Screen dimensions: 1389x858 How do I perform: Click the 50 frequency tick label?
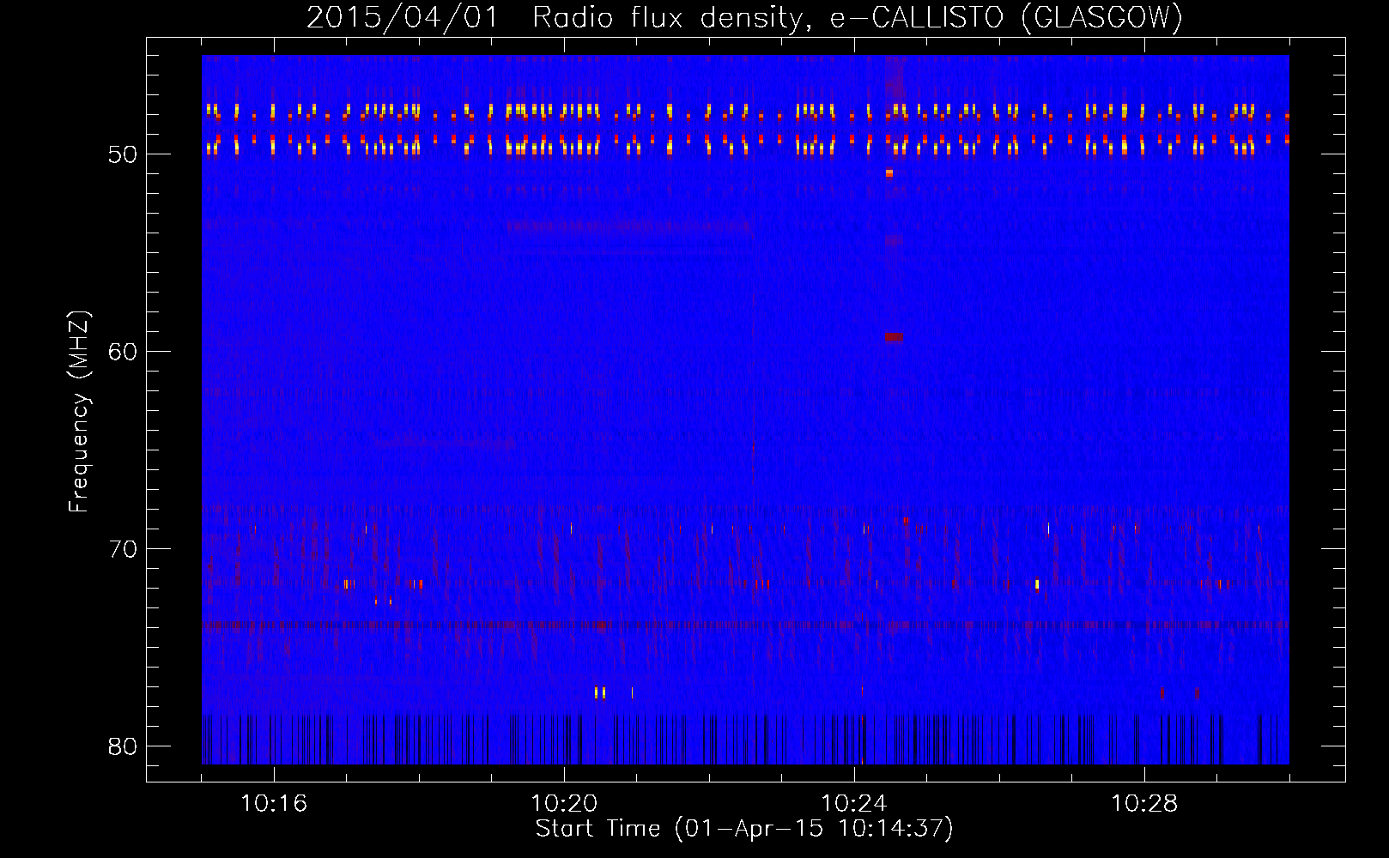[124, 154]
